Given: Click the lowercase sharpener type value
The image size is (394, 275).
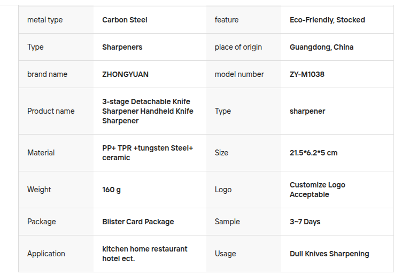Looking at the screenshot, I should pos(307,111).
